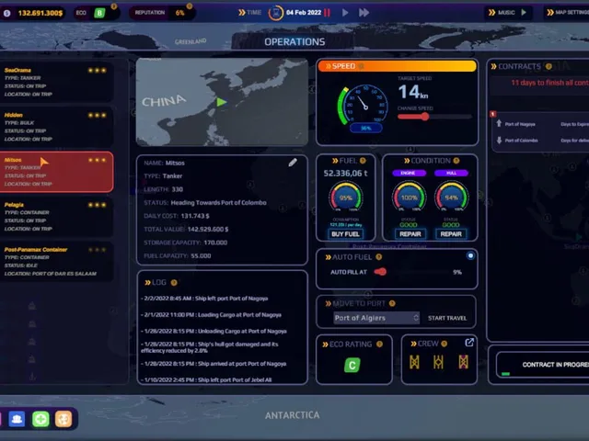Open the Speed help icon
589x441 pixels.
click(361, 66)
